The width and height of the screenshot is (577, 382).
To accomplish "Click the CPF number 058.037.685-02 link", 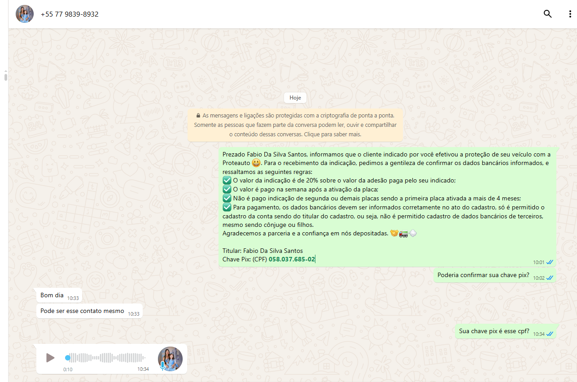I will pyautogui.click(x=292, y=259).
